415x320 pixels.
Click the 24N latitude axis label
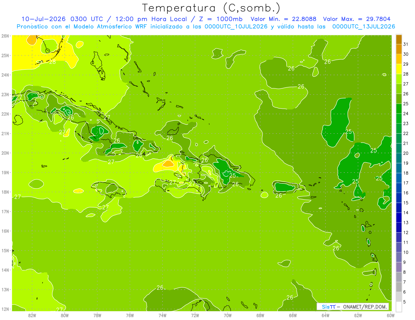pyautogui.click(x=5, y=75)
